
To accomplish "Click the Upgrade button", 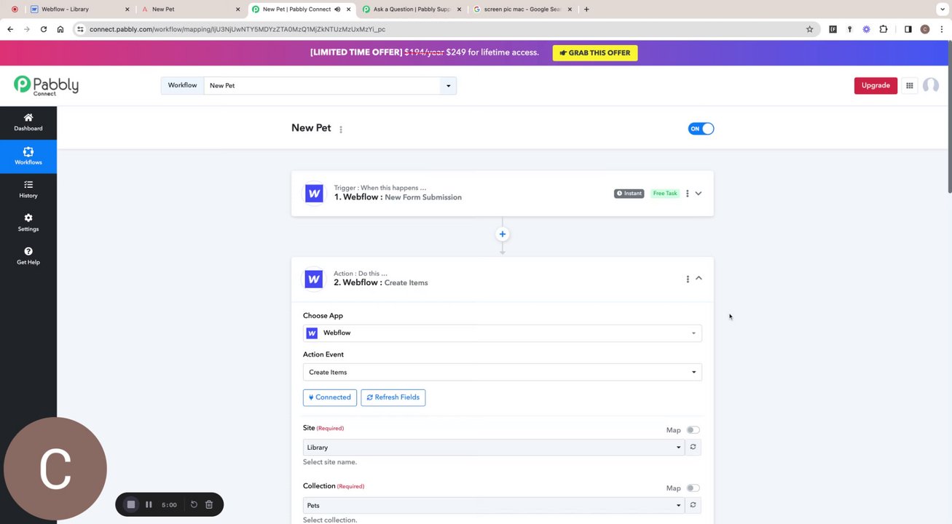I will tap(876, 85).
